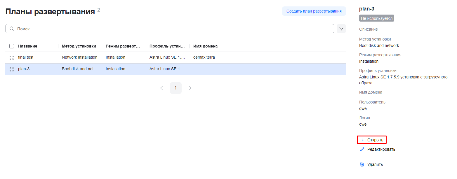Viewport: 457px width, 179px height.
Task: Sort by Название column header
Action: click(27, 46)
